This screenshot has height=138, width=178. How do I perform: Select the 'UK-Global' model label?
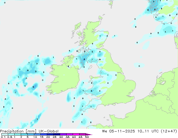coord(49,131)
